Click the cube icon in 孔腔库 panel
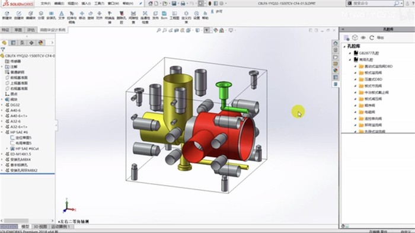 [355, 37]
